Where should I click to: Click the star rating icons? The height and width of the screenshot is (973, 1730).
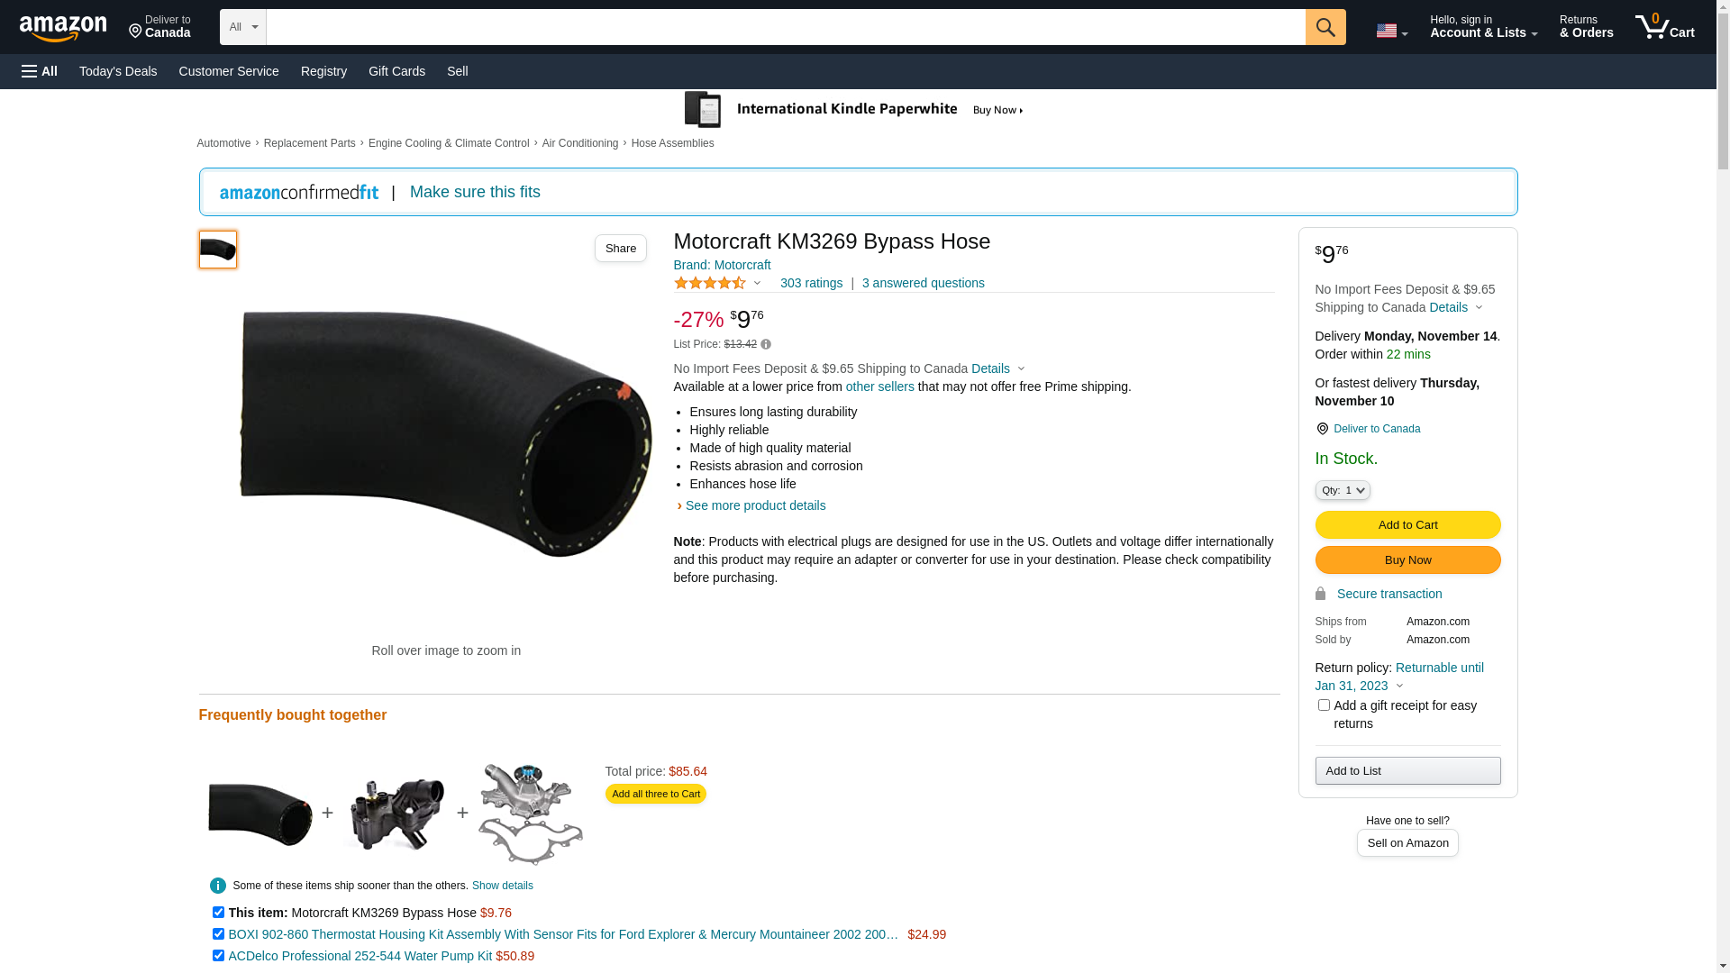(x=710, y=283)
